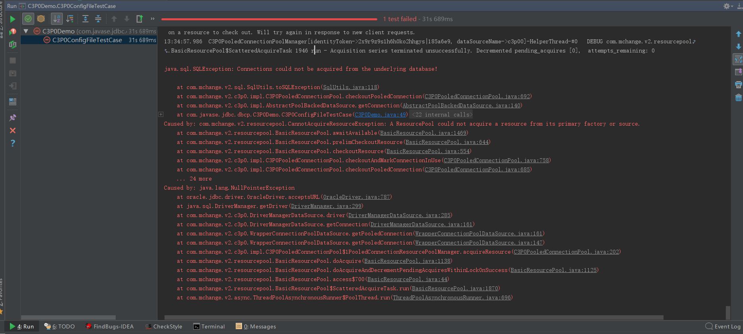The height and width of the screenshot is (334, 743).
Task: Collapse the C3P0Demo test tree node
Action: point(26,31)
